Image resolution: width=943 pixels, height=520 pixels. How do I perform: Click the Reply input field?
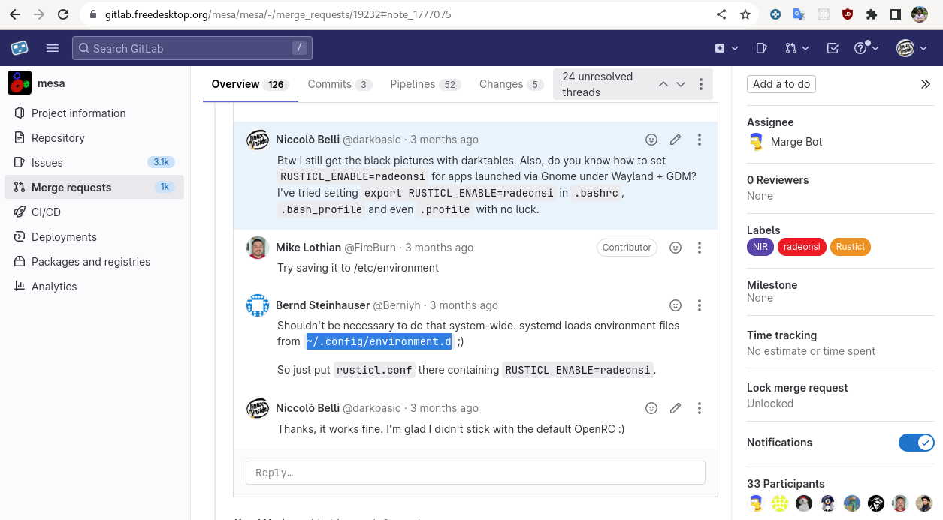pyautogui.click(x=475, y=473)
